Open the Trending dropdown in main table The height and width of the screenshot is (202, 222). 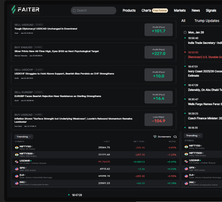coord(24,136)
